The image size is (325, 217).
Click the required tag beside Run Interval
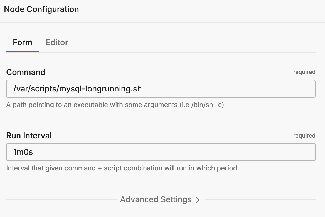point(304,136)
